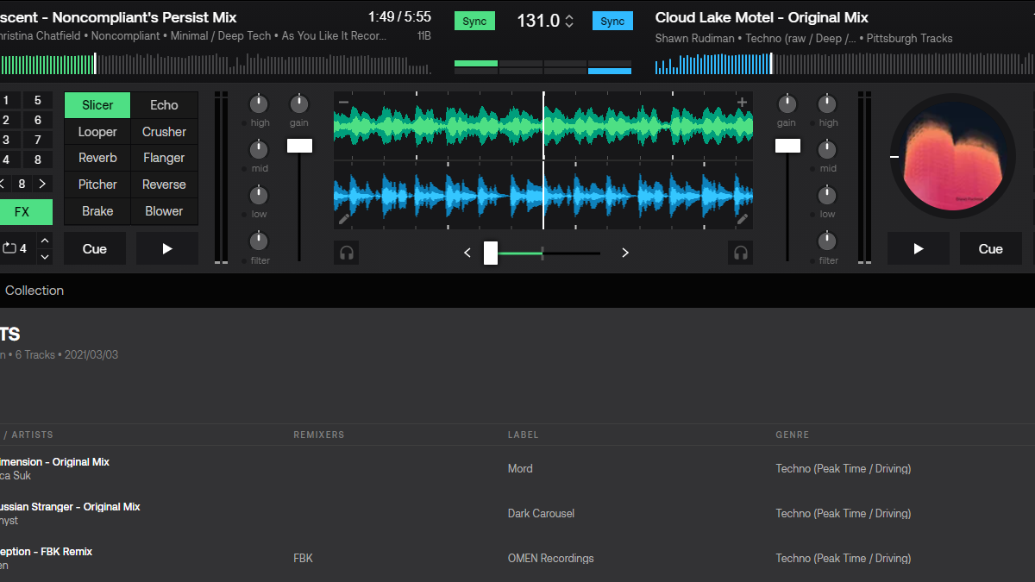The image size is (1035, 582).
Task: Toggle left deck headphone cue
Action: [x=347, y=253]
